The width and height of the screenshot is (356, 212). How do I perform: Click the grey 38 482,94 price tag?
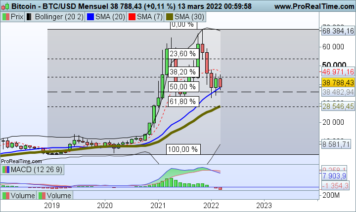point(338,92)
